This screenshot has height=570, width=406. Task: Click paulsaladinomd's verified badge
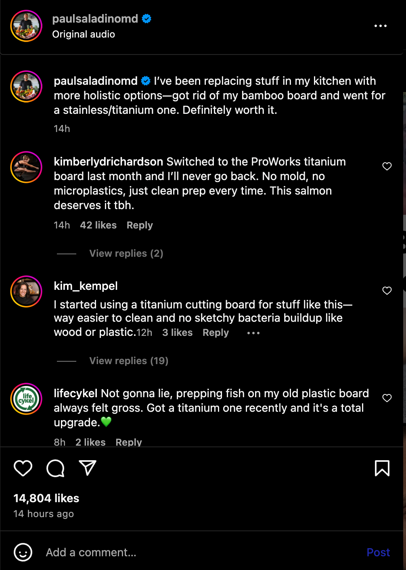tap(146, 18)
